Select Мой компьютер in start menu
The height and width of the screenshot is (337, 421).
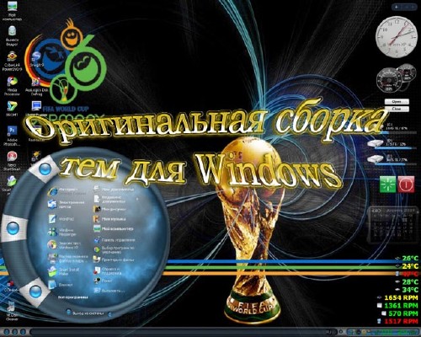tap(114, 228)
